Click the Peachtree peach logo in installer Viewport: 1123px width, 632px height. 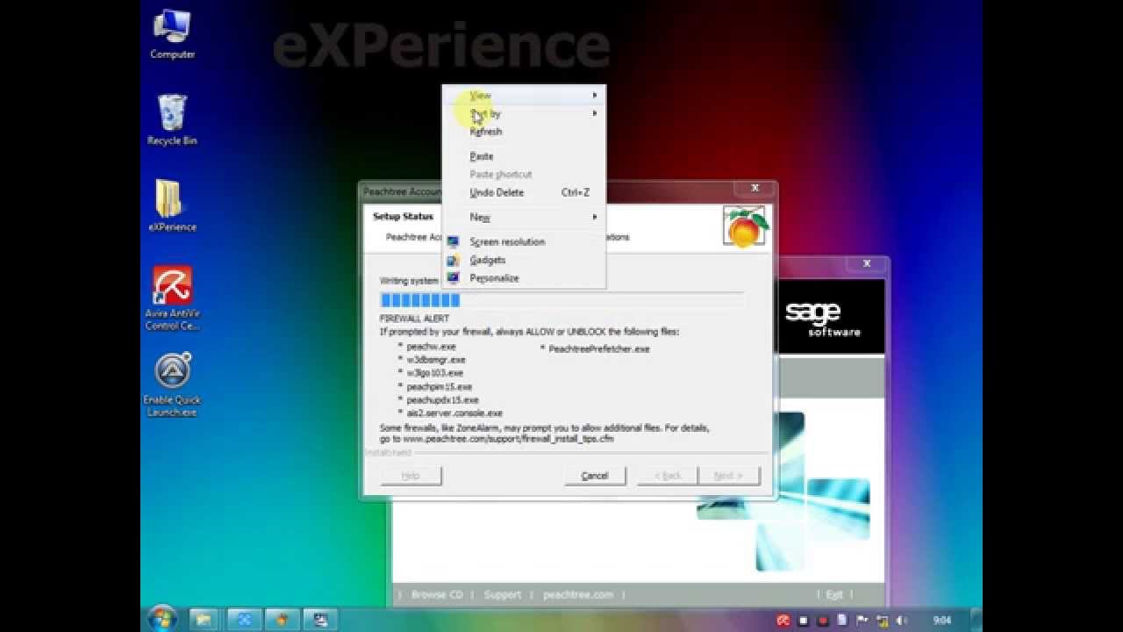(x=745, y=226)
